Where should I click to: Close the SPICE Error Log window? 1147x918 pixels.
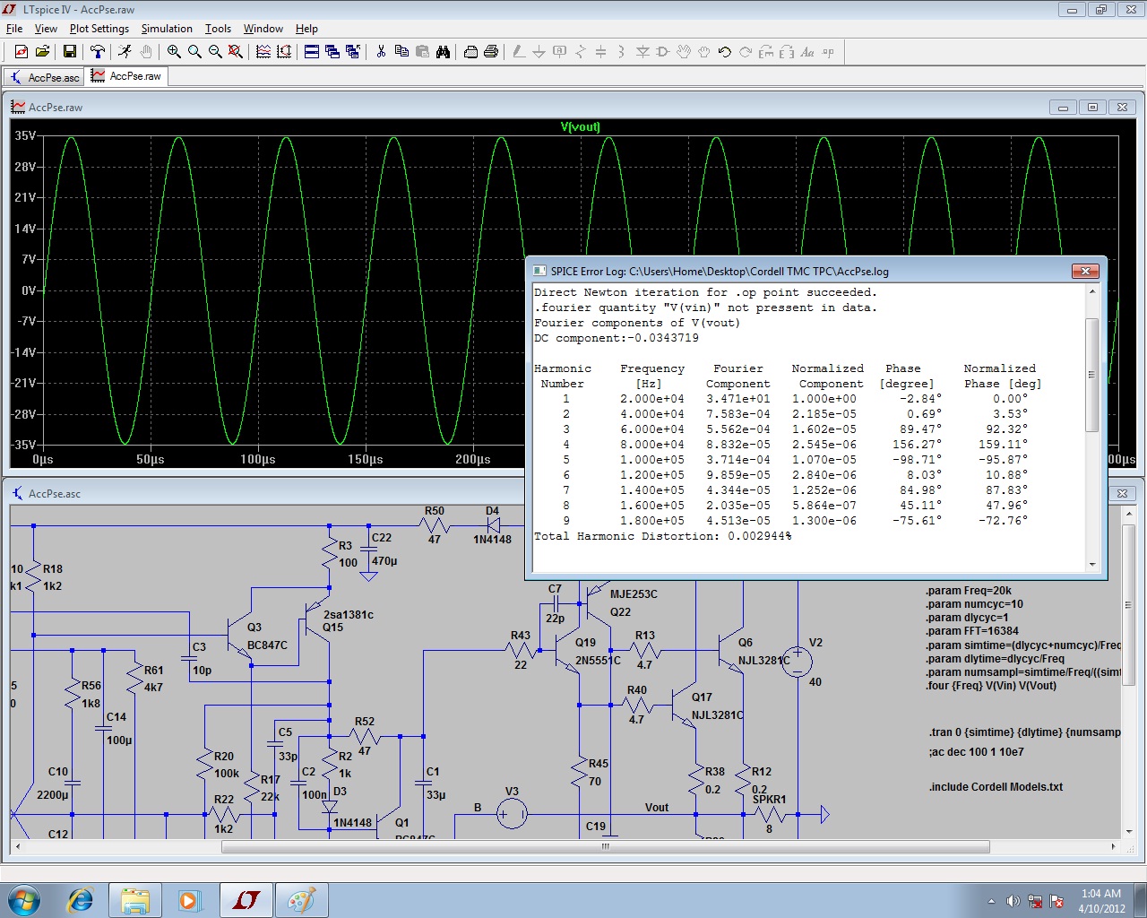tap(1084, 271)
